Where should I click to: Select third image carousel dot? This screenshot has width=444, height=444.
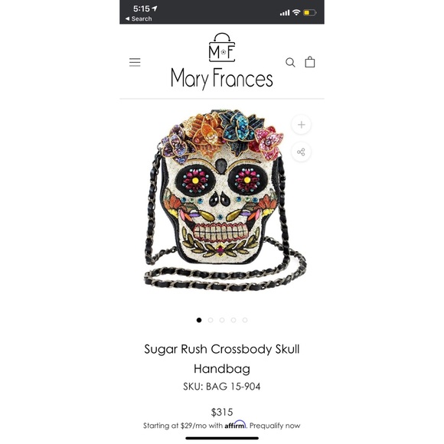tap(222, 320)
